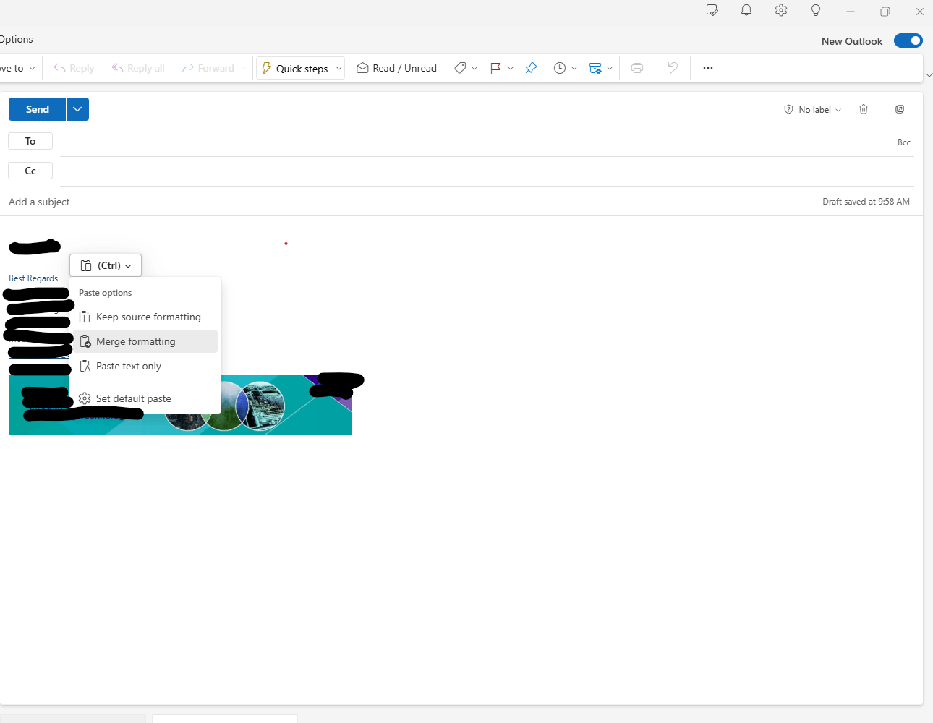Pop out the draft to new window
Screen dimensions: 933x723
coord(900,109)
